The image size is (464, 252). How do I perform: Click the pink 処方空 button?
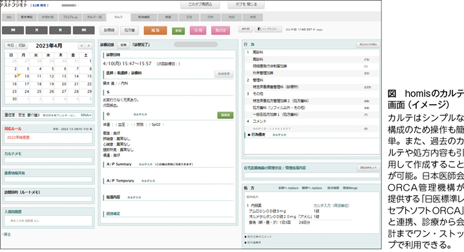(x=220, y=30)
